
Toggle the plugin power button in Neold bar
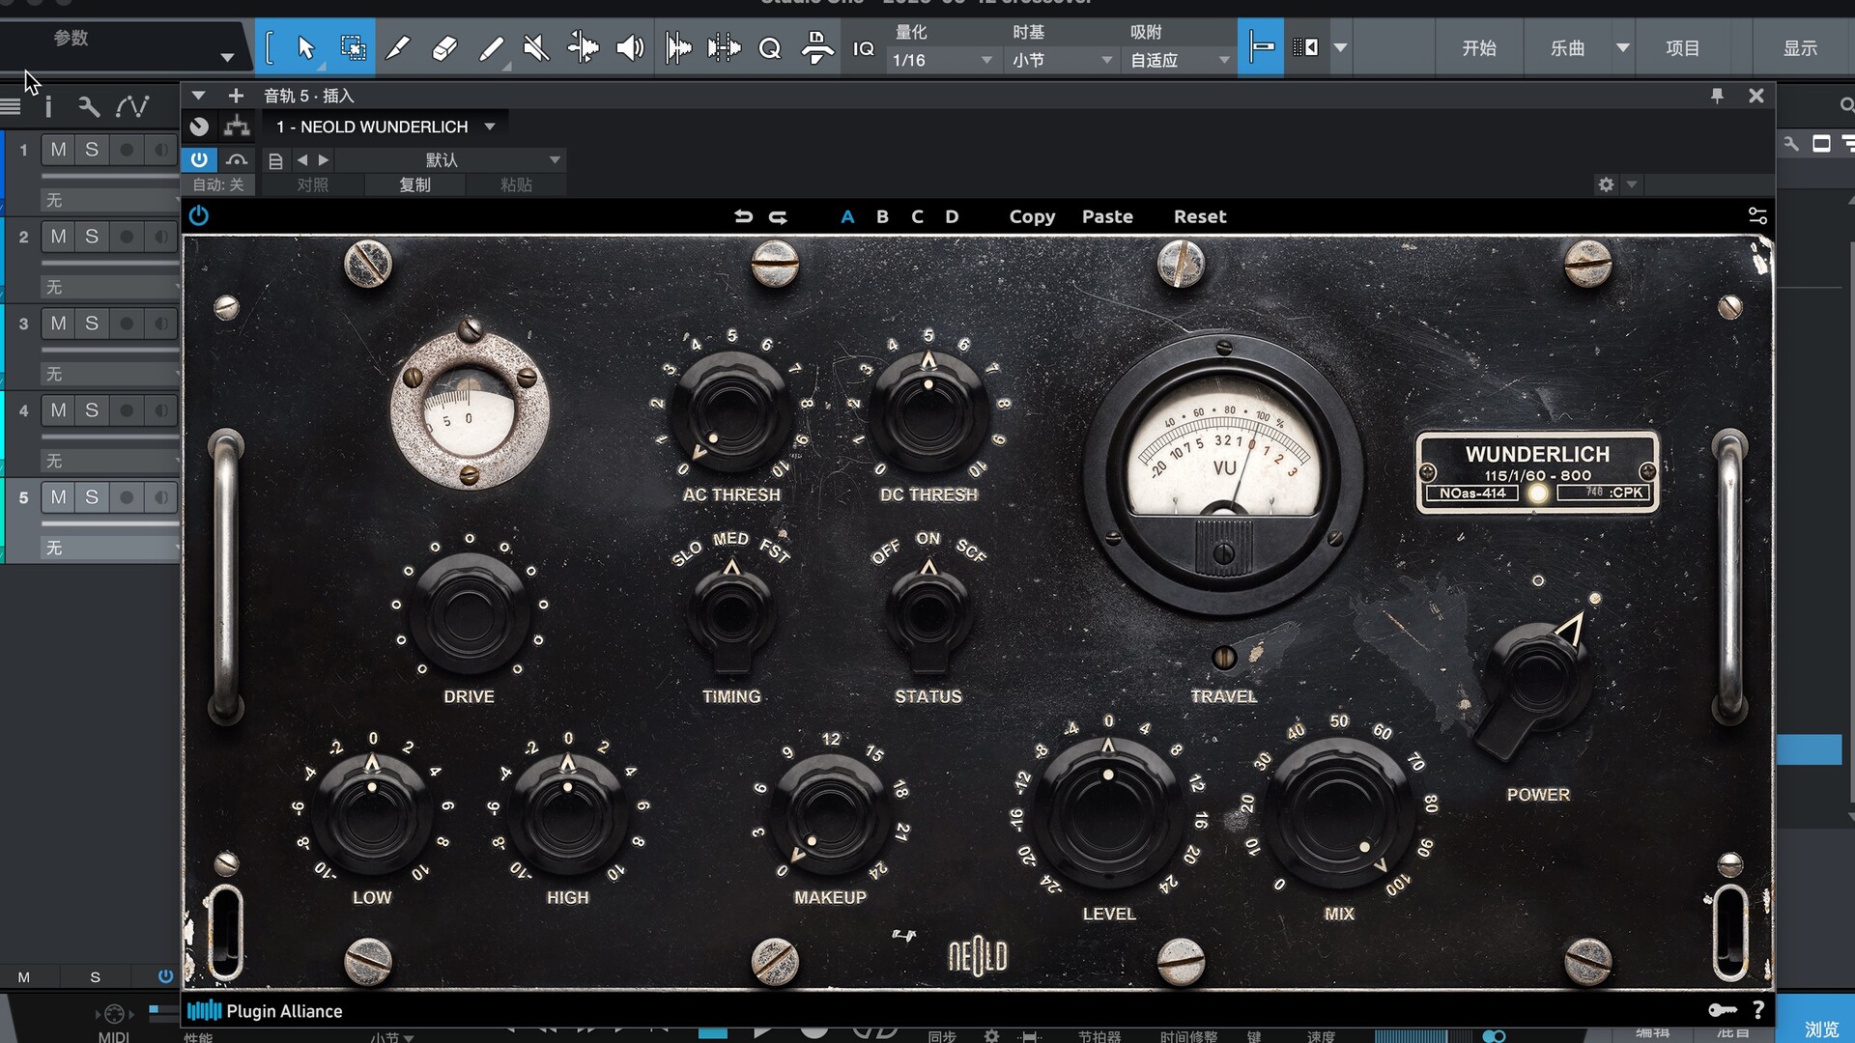(x=199, y=215)
